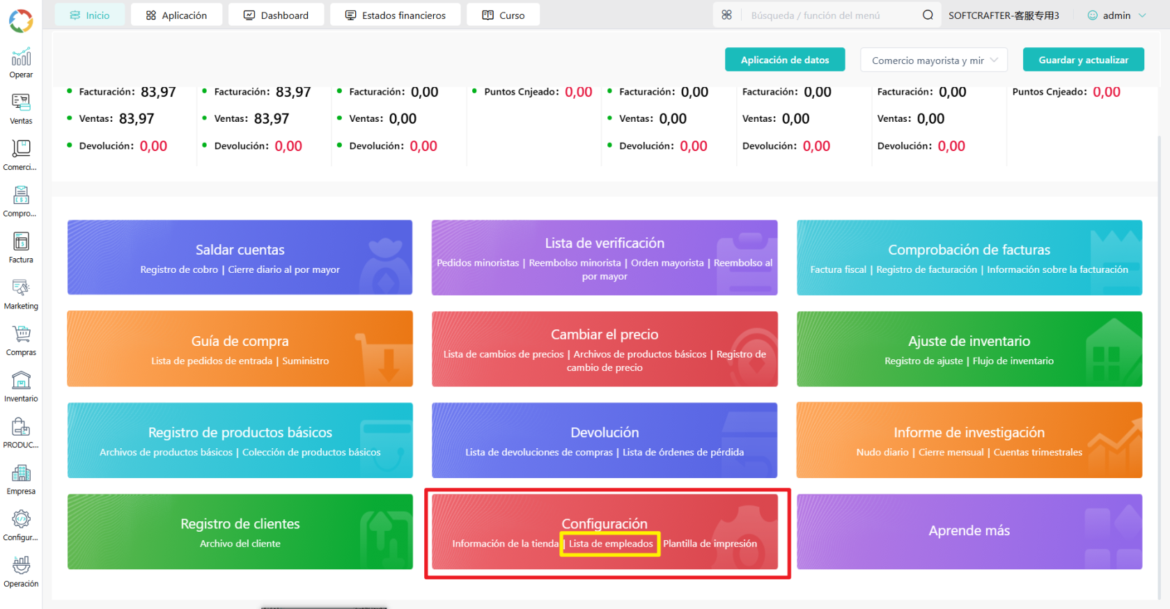Viewport: 1170px width, 609px height.
Task: Open the Operar sidebar icon
Action: [21, 63]
